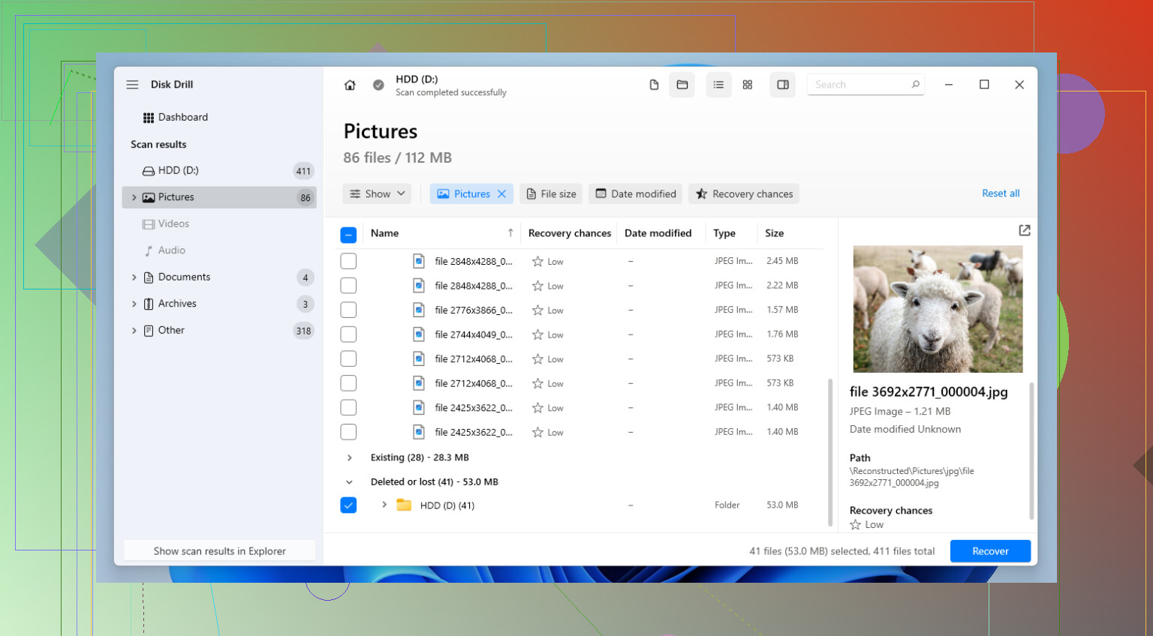Click the HDD (D) folder icon

tap(404, 505)
